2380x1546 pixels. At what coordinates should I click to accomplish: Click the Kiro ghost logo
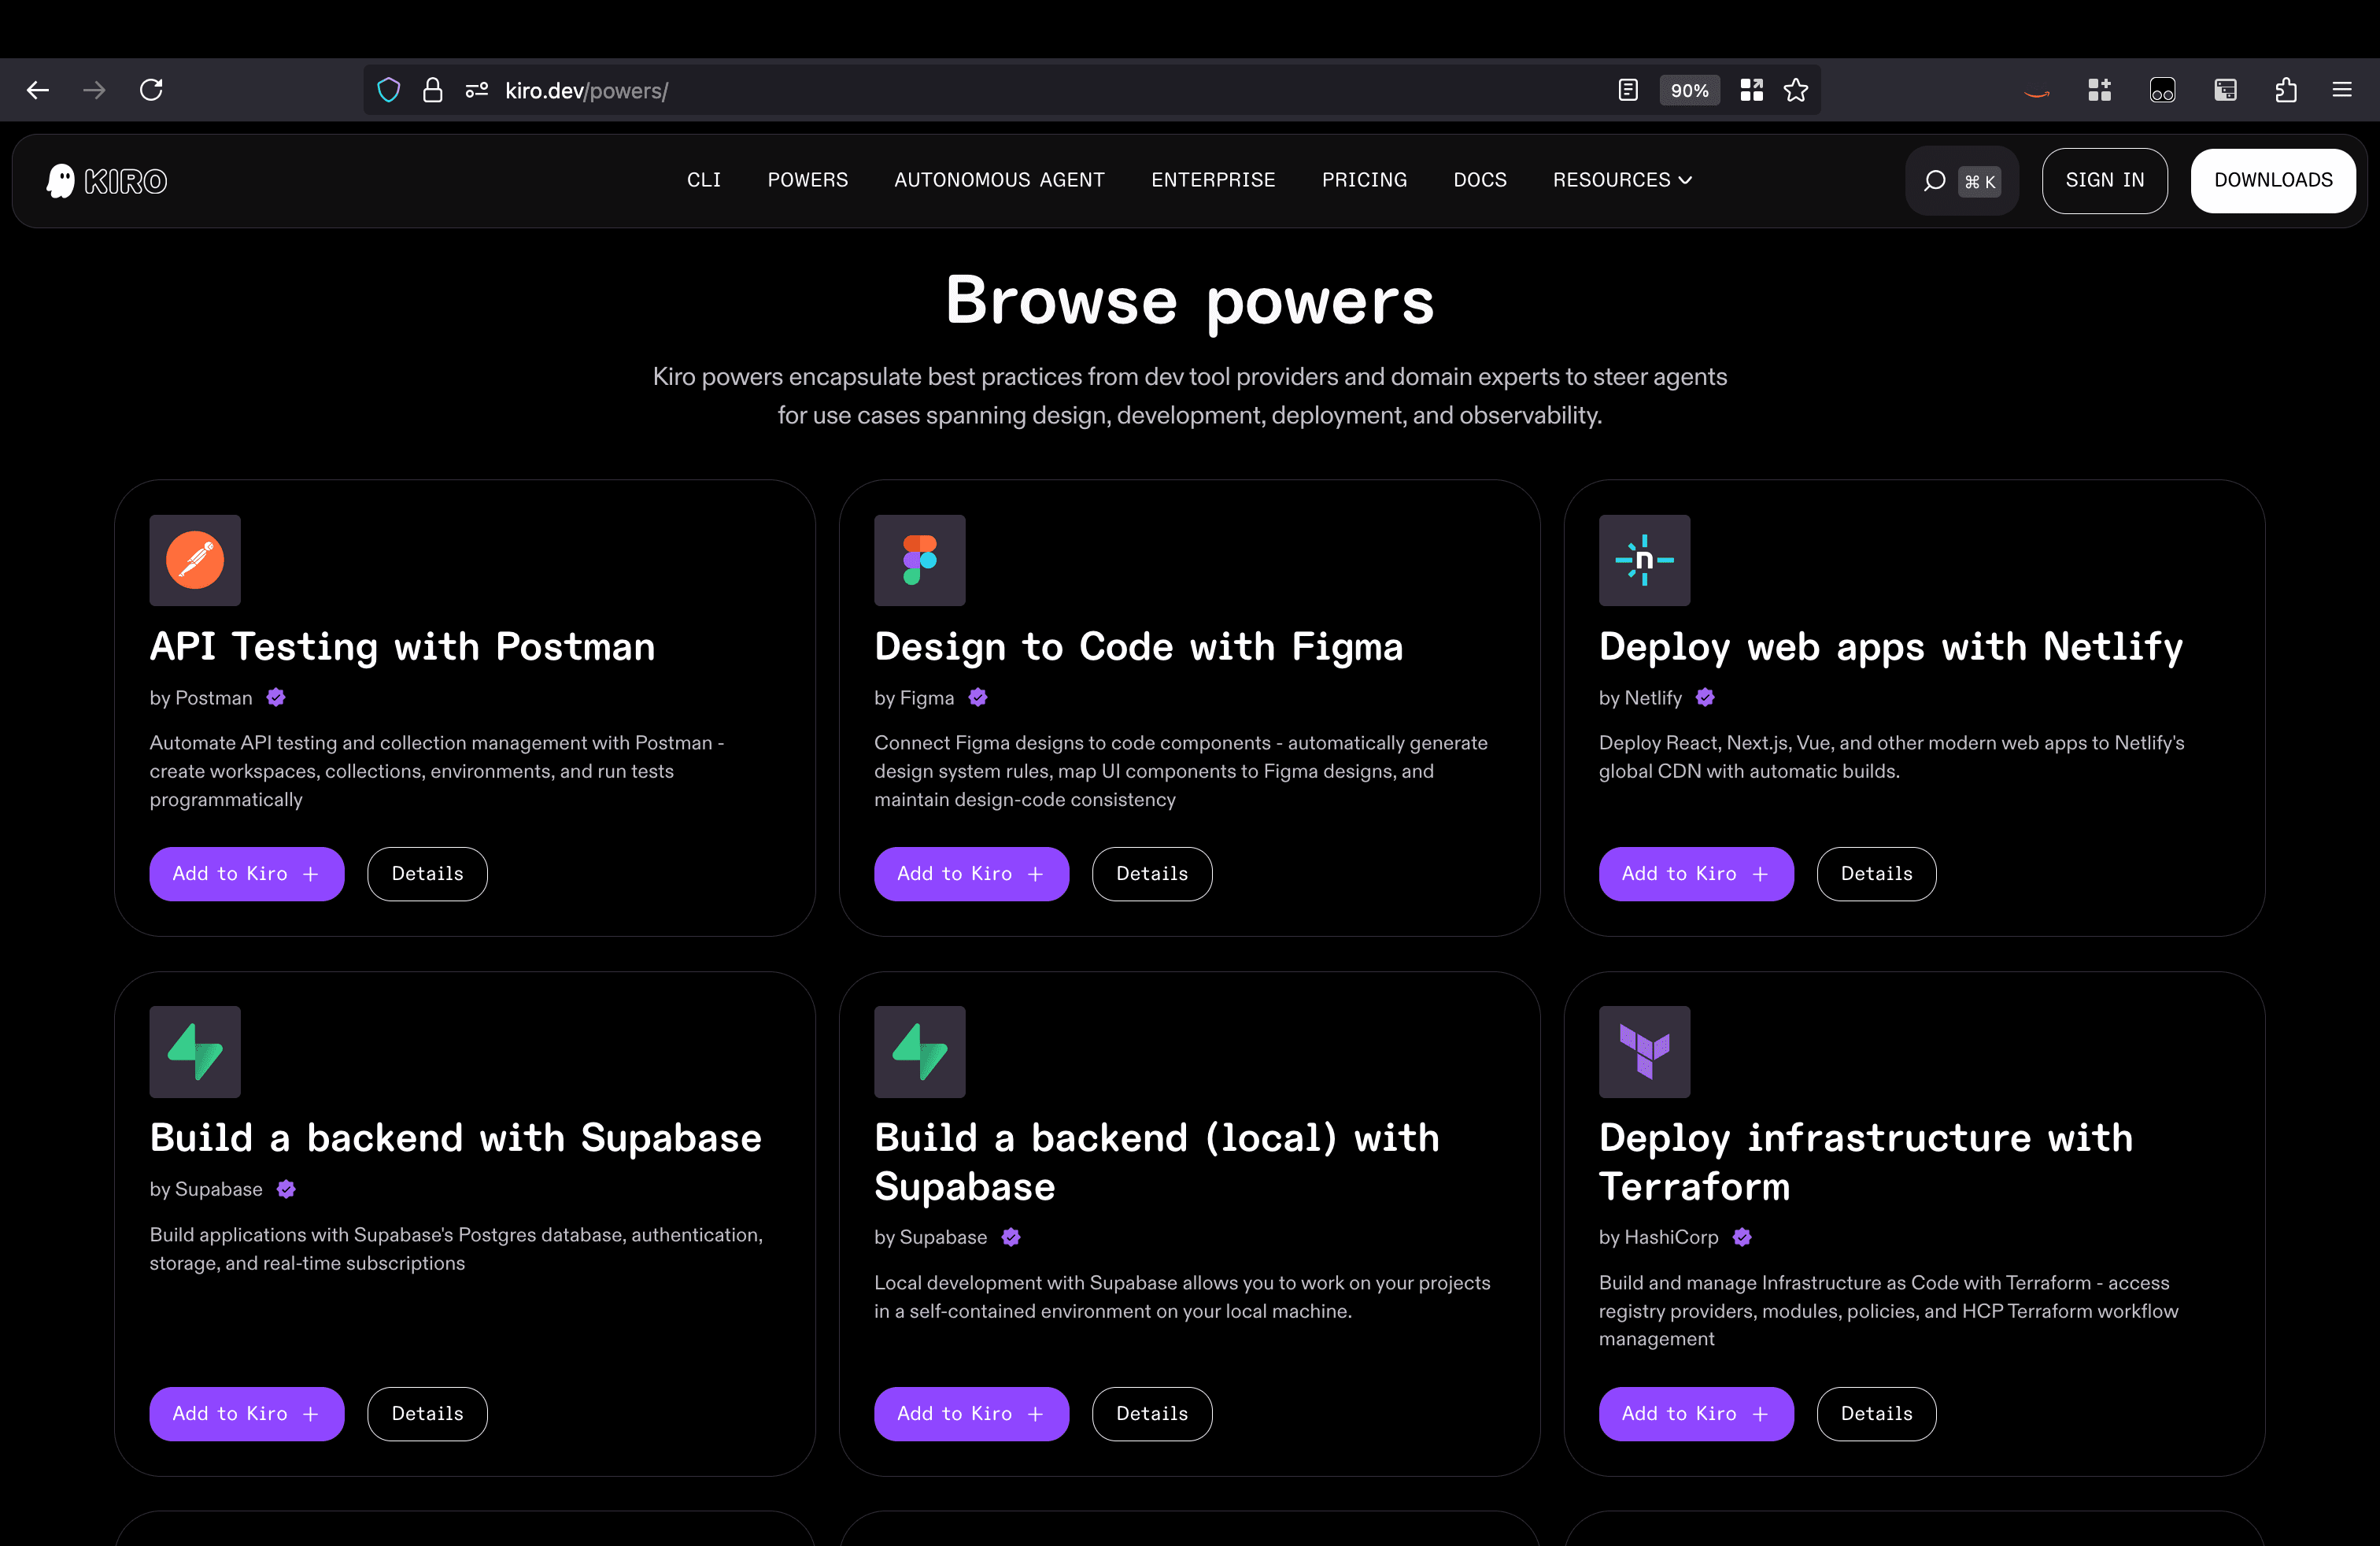click(60, 180)
